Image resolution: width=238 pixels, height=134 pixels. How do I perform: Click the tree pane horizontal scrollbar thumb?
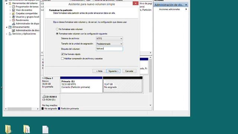tap(19, 109)
